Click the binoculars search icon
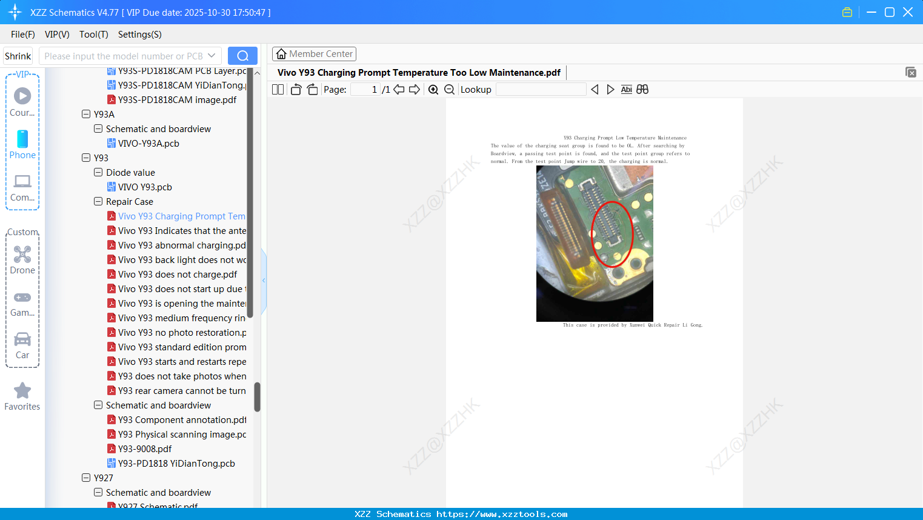Viewport: 923px width, 520px height. (x=642, y=90)
